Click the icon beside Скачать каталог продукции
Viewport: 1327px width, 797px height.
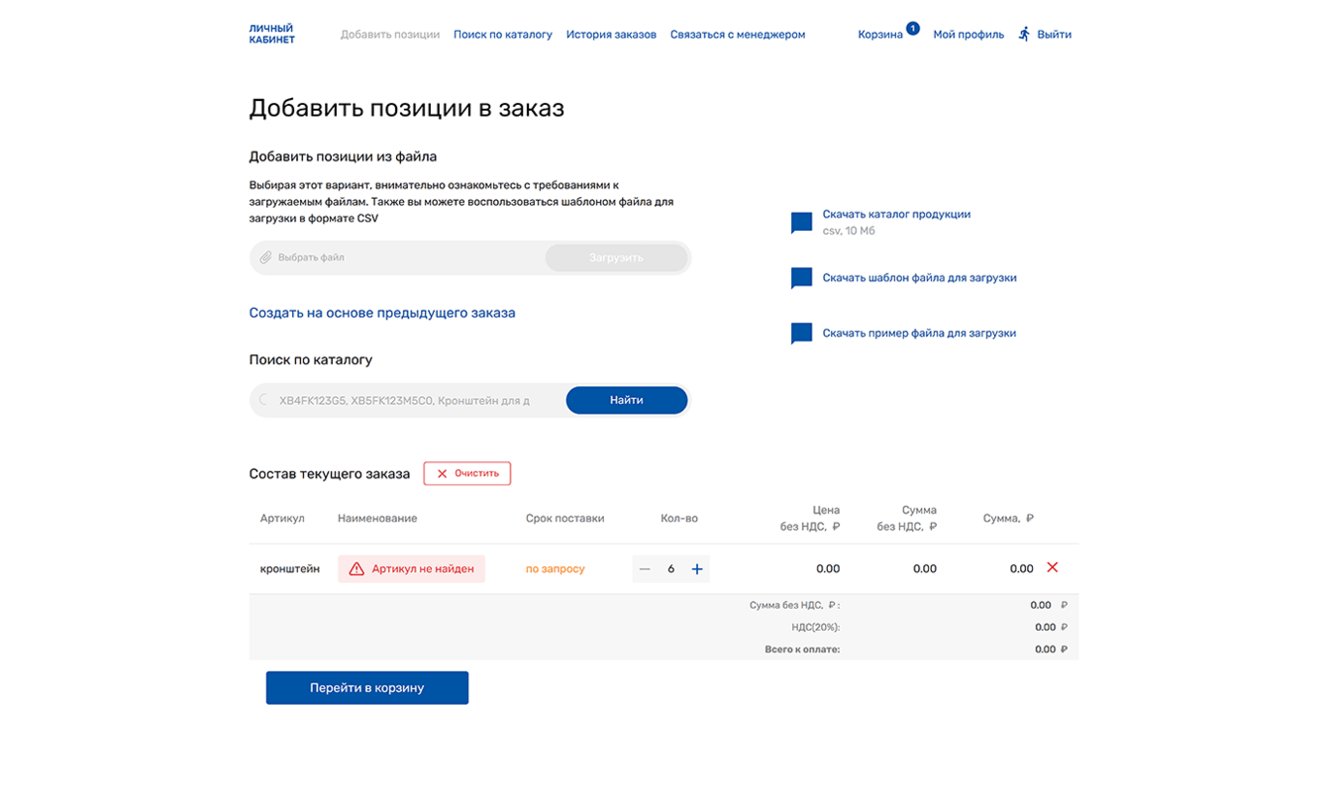[x=801, y=223]
